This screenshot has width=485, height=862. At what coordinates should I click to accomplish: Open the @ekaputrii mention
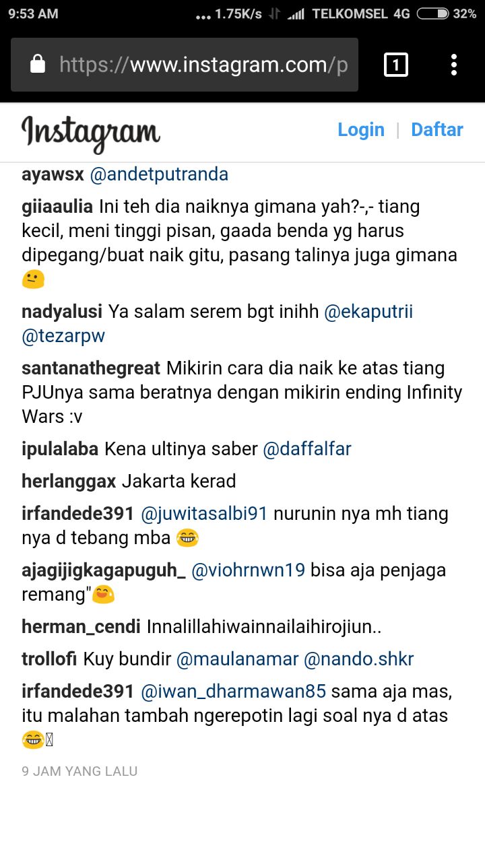tap(368, 312)
